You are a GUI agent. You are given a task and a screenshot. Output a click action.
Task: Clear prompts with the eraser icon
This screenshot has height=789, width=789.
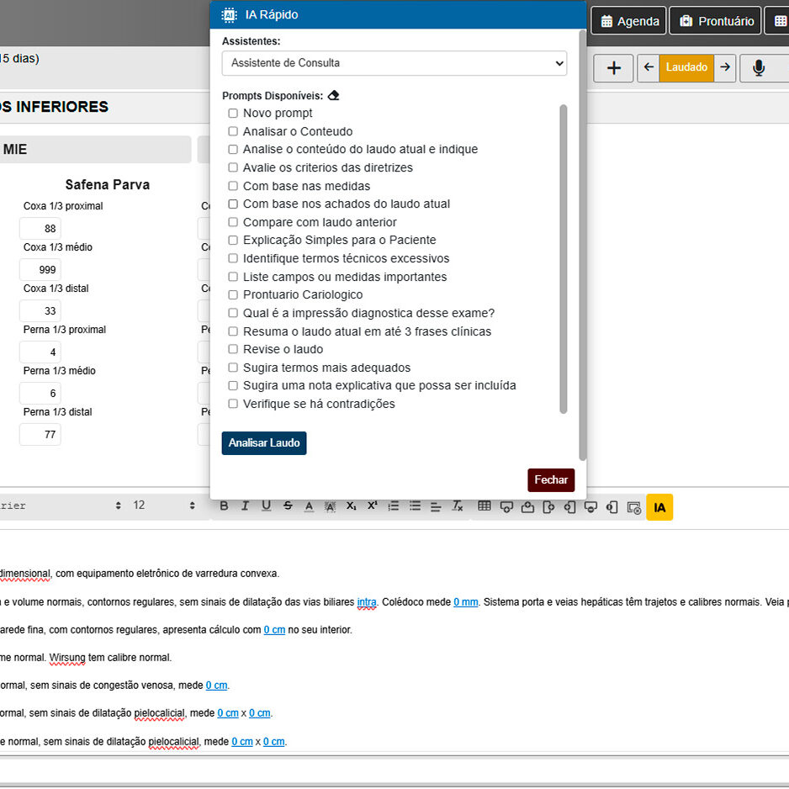point(333,96)
